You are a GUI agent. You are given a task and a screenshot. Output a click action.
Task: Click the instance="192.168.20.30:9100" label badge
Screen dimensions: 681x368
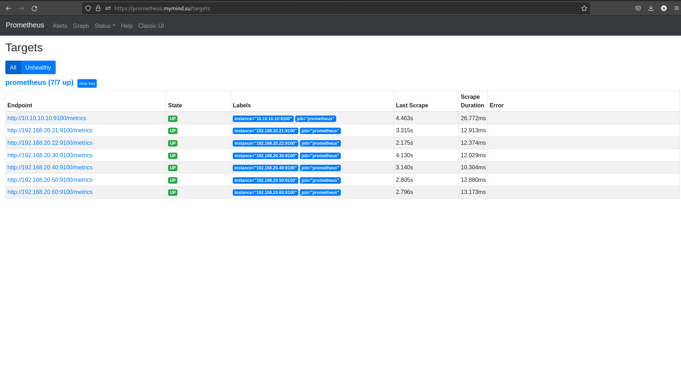click(266, 156)
